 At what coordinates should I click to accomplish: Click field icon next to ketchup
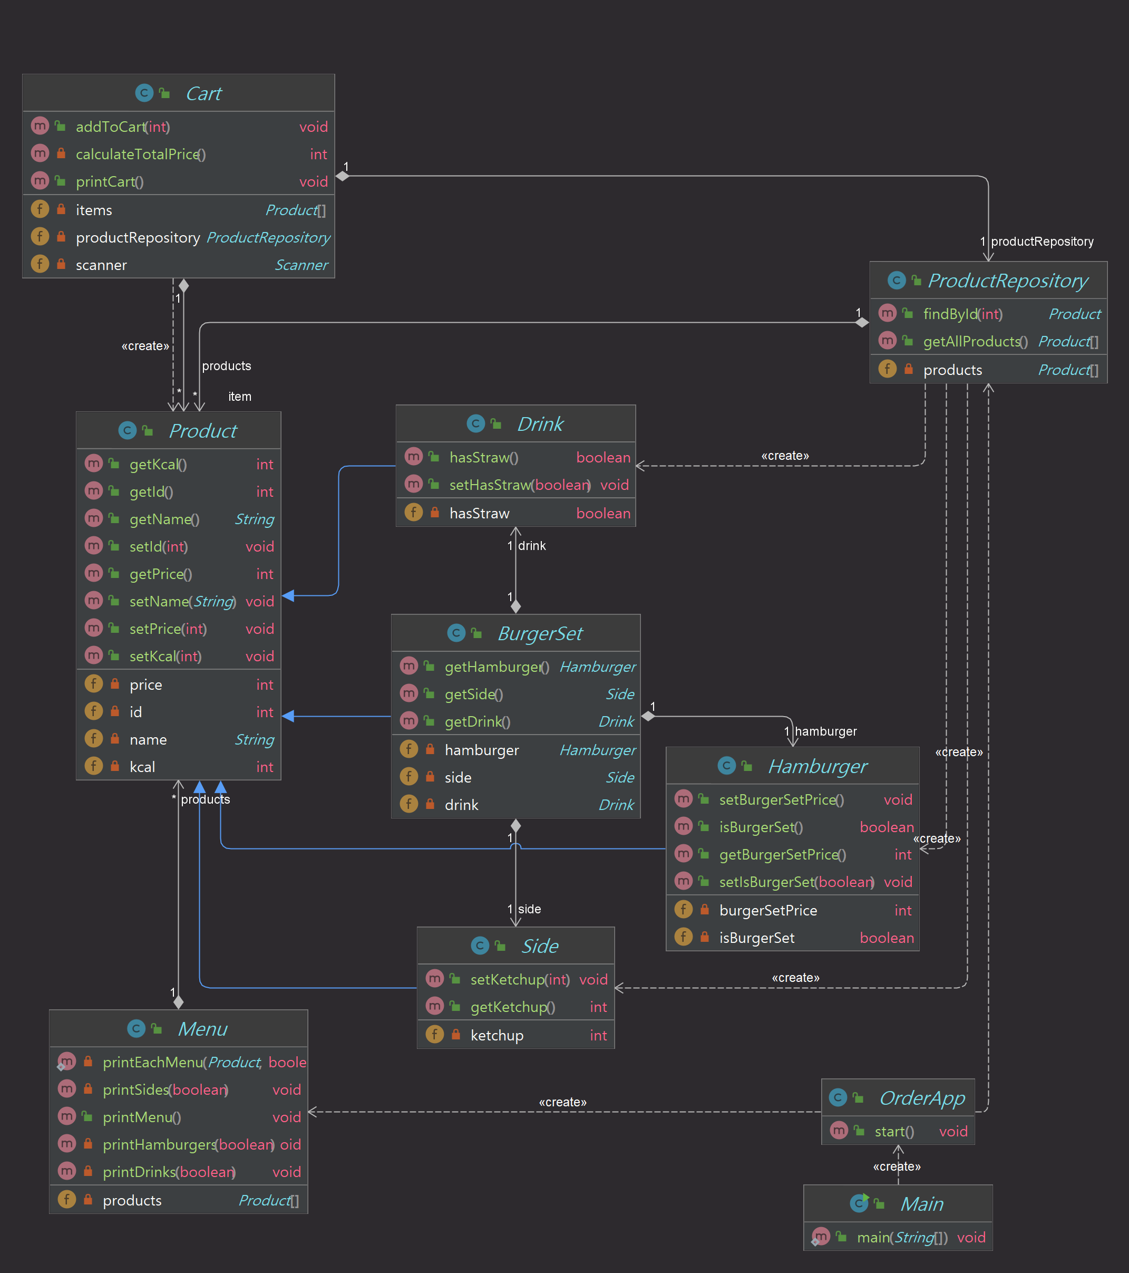[434, 1035]
